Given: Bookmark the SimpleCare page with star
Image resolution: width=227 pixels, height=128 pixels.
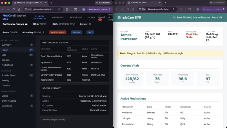Looking at the screenshot, I should click(x=173, y=9).
